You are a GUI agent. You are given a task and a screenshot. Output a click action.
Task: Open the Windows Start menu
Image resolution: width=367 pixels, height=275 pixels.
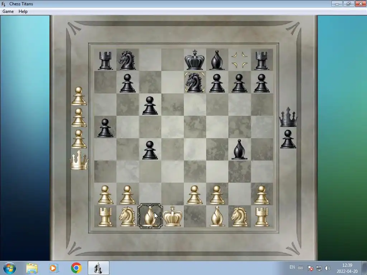(x=10, y=268)
